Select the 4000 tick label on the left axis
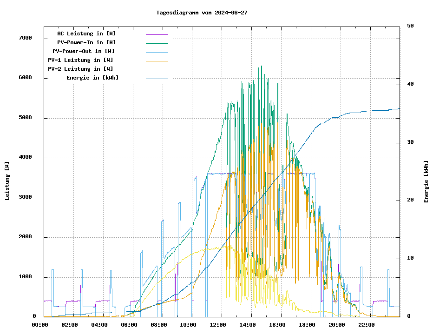Image resolution: width=446 pixels, height=335 pixels. pyautogui.click(x=25, y=158)
